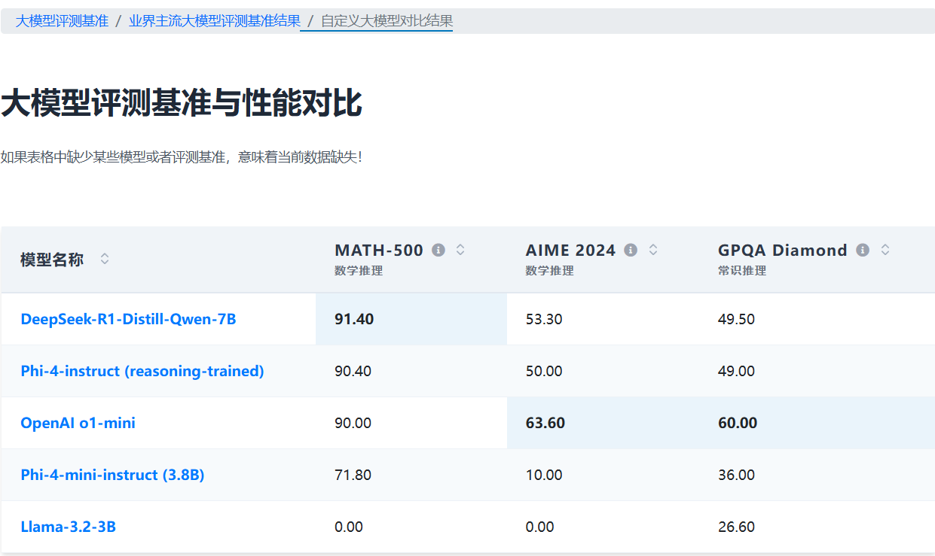Go to 大模型评测基准 breadcrumb

pyautogui.click(x=62, y=21)
